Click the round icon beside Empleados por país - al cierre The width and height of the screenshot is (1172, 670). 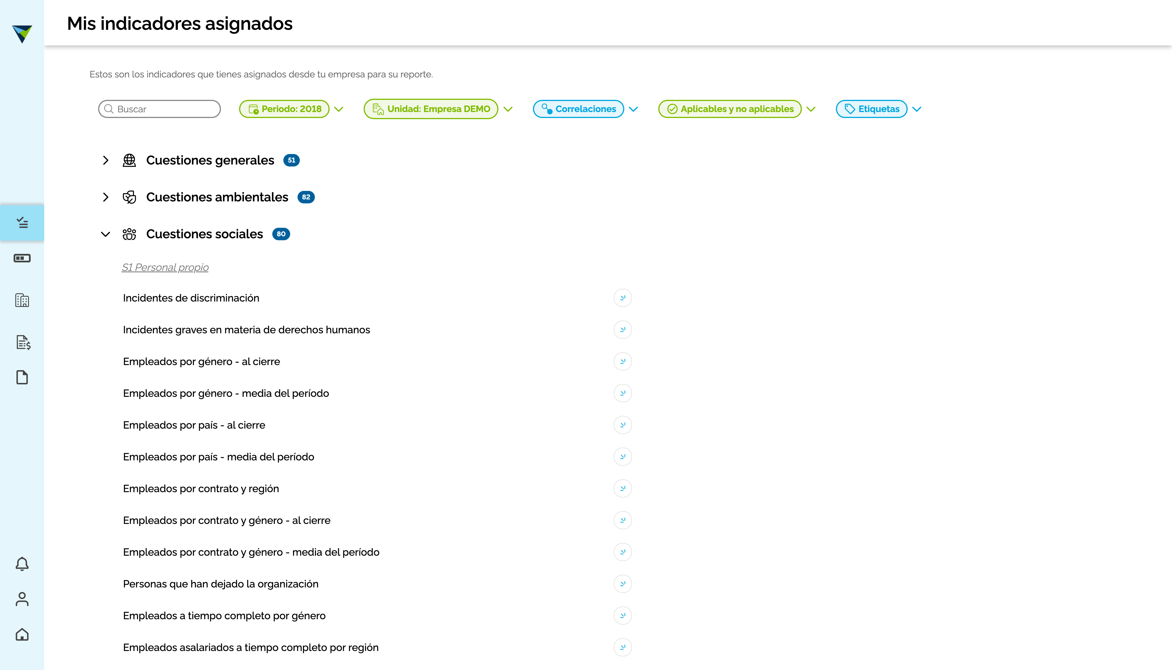point(623,425)
